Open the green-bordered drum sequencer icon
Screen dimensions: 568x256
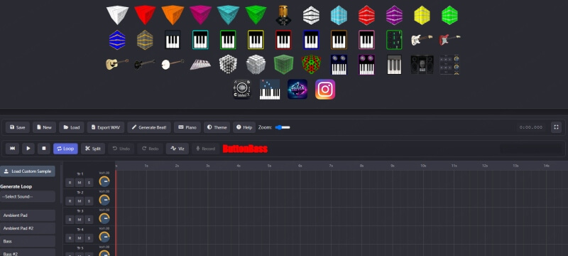(394, 40)
